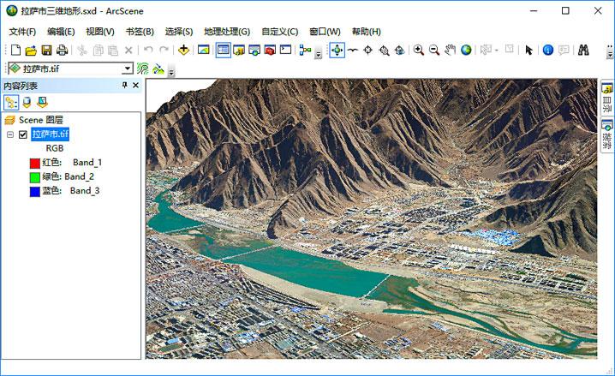Select the Zoom to Target tool
615x376 pixels.
(x=384, y=51)
